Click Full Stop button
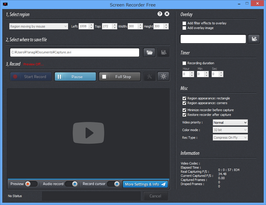 pos(120,77)
